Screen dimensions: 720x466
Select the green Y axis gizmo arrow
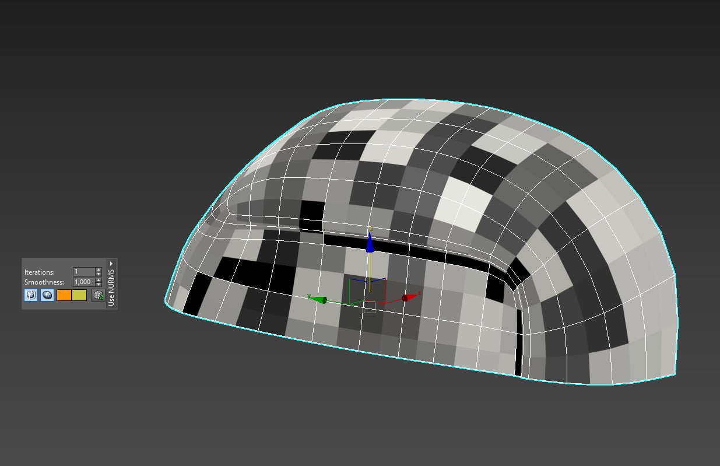tap(317, 300)
